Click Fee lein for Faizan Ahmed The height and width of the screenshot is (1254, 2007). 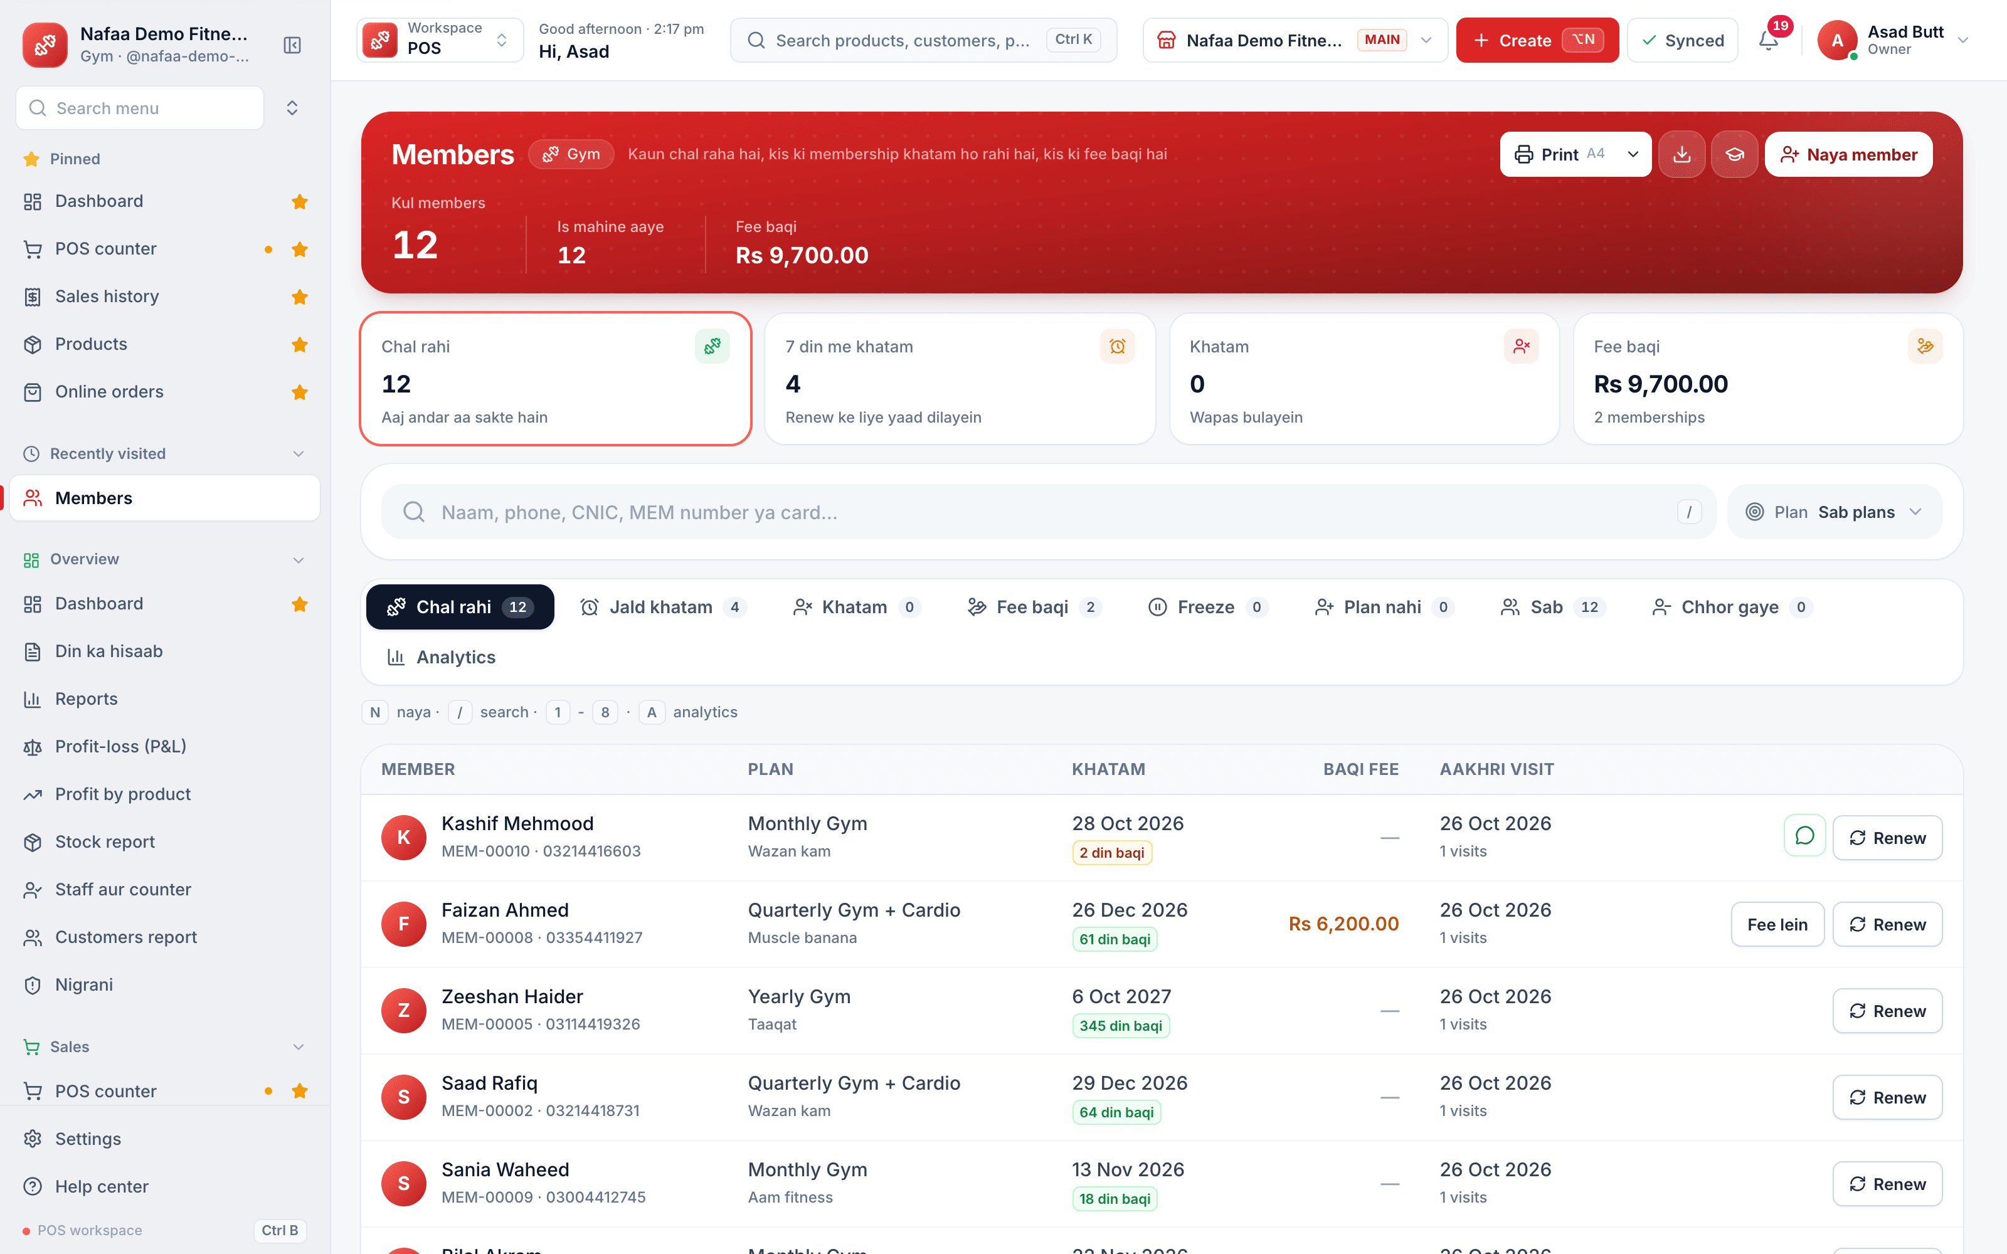1777,924
